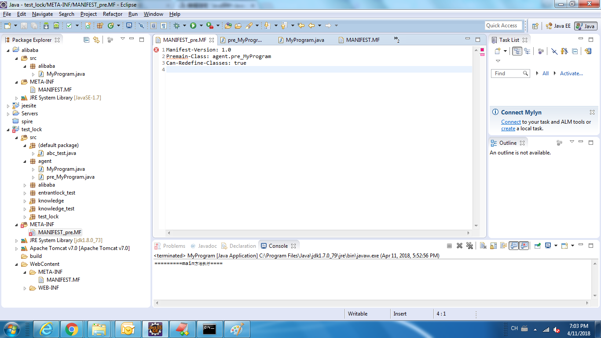
Task: Click the Save toolbar icon
Action: click(x=24, y=26)
